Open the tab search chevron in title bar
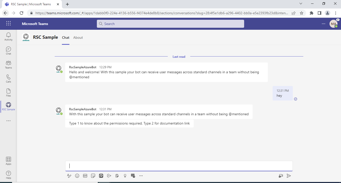This screenshot has height=183, width=341. click(301, 3)
